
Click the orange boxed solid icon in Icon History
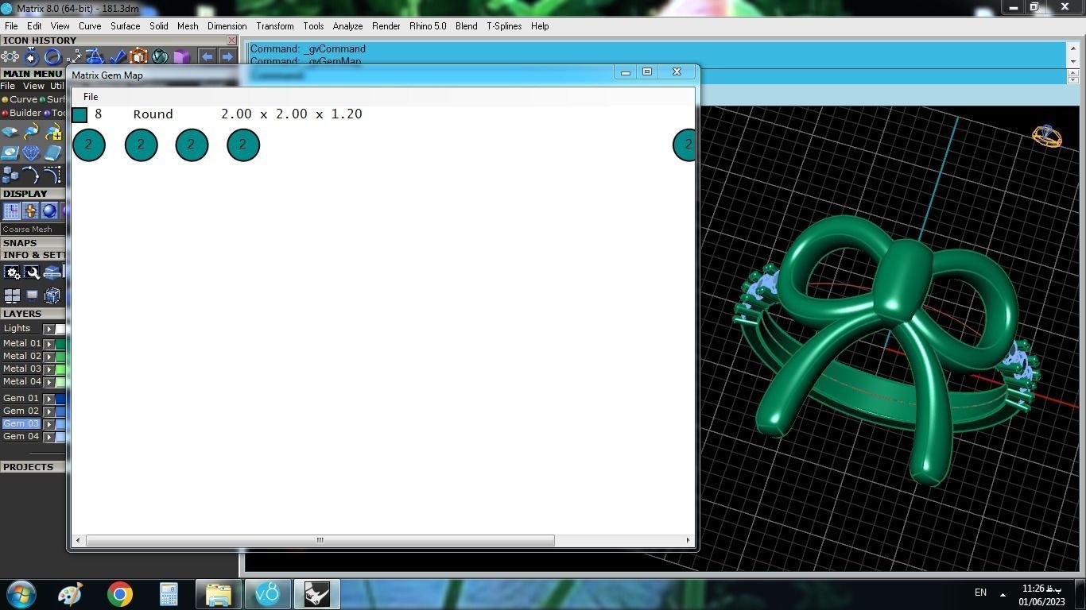pos(138,56)
